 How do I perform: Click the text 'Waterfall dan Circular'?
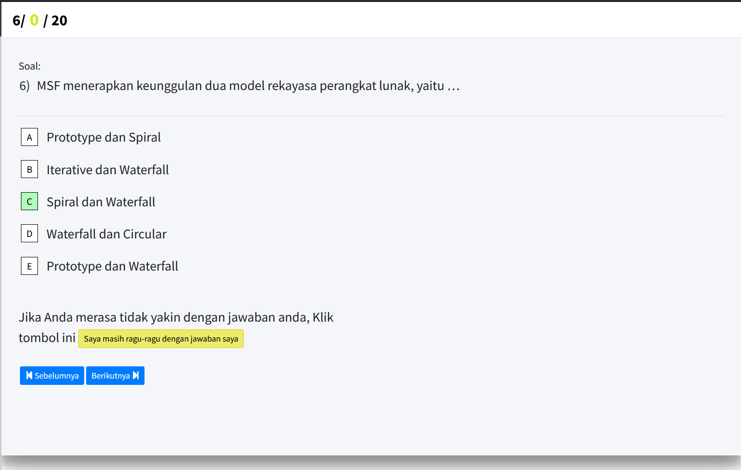107,234
